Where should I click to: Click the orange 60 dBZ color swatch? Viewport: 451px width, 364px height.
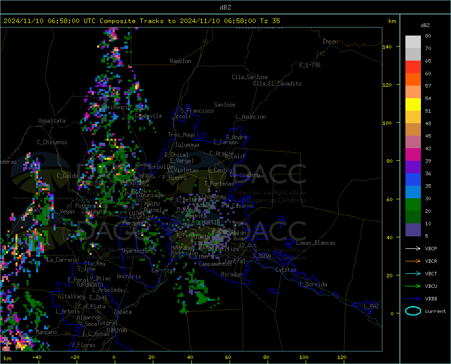[x=413, y=80]
